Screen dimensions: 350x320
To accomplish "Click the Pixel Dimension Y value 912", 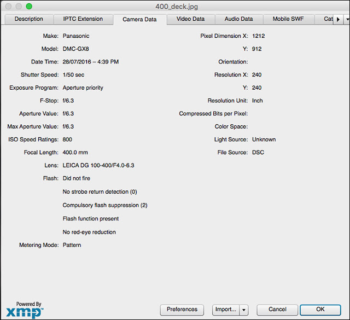I will click(x=256, y=49).
